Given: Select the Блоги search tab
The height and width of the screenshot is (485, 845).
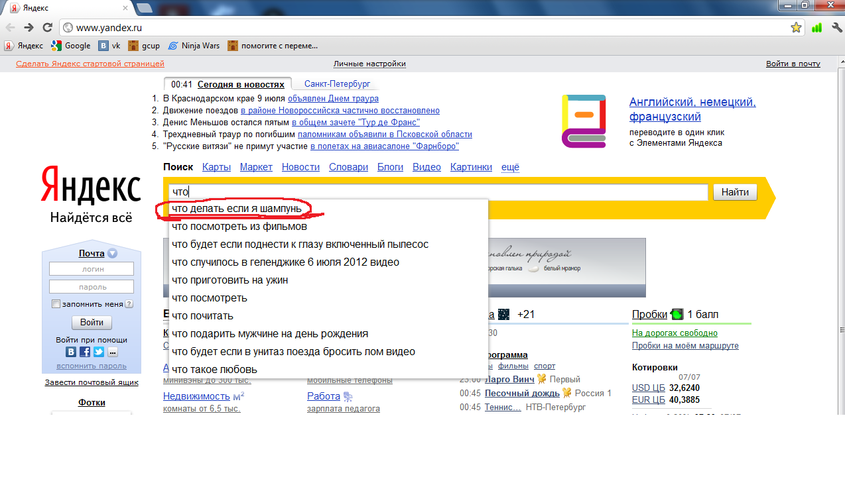Looking at the screenshot, I should pyautogui.click(x=390, y=167).
